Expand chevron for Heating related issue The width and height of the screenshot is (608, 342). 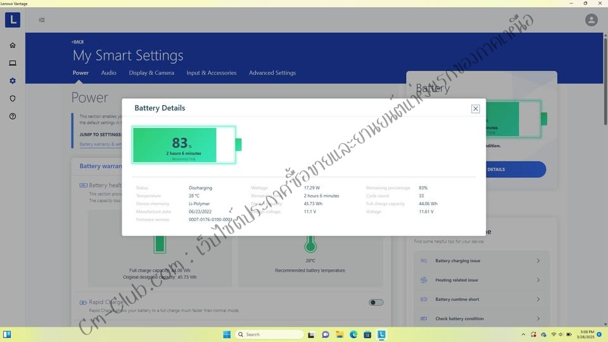click(x=538, y=280)
